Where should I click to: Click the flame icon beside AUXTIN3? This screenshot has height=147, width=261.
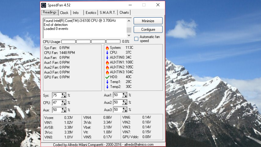(107, 72)
